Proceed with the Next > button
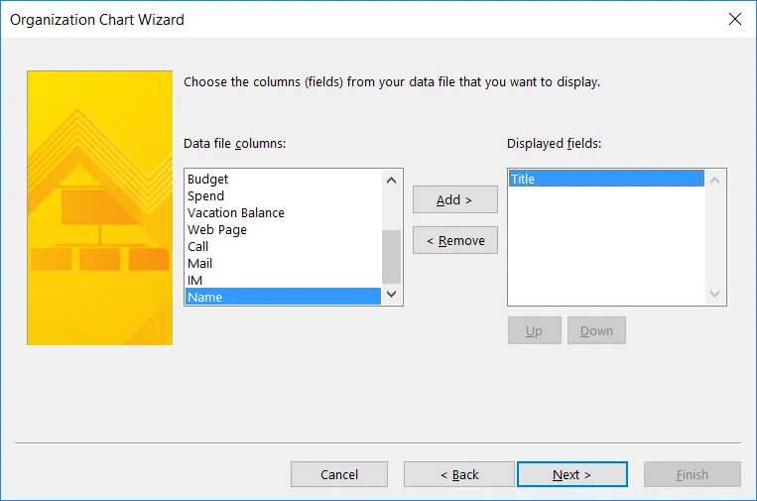The width and height of the screenshot is (757, 501). tap(572, 474)
